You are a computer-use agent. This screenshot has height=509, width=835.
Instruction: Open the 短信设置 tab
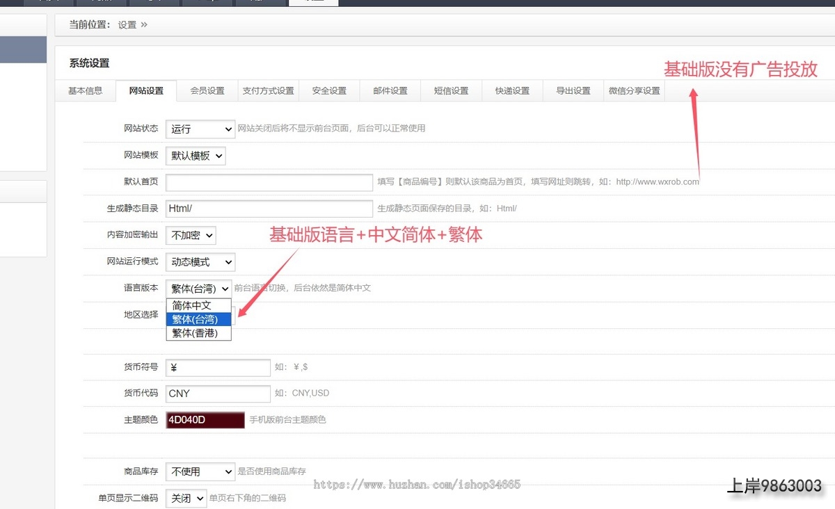[451, 91]
